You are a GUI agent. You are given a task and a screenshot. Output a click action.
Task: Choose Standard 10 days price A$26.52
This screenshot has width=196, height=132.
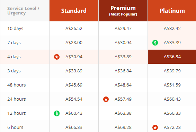pos(74,29)
